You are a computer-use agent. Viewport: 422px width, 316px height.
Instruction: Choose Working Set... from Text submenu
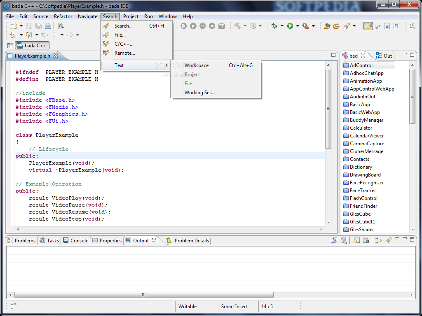pyautogui.click(x=216, y=93)
